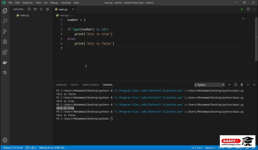Switch to the Output panel tab

click(75, 85)
